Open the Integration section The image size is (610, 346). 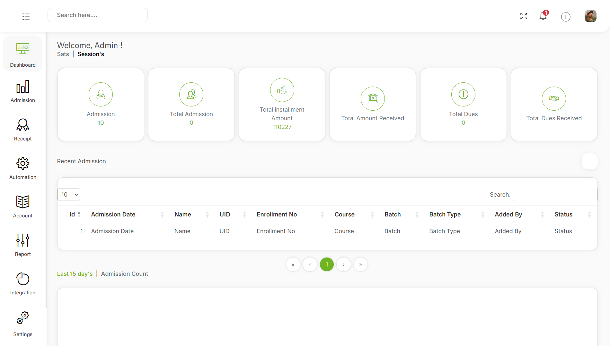(x=23, y=284)
